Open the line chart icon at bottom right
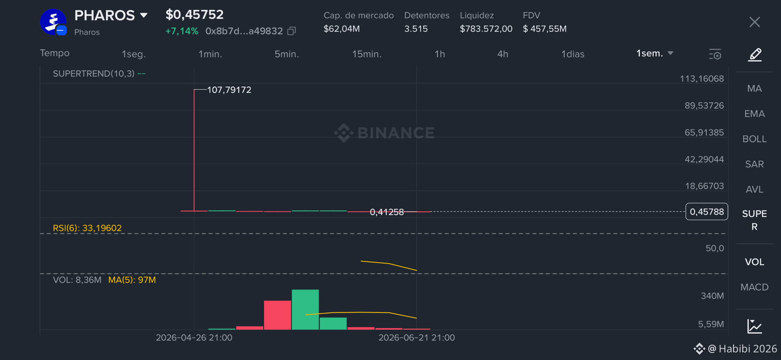781x360 pixels. tap(754, 326)
